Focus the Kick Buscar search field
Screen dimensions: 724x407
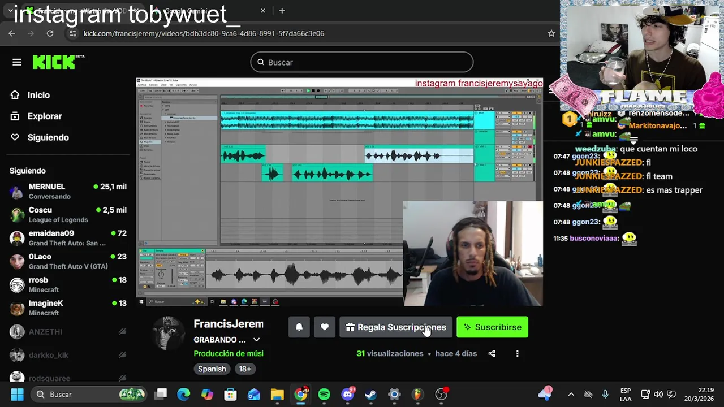tap(362, 62)
